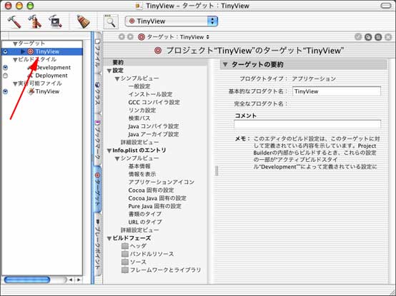Open インストール設定

coord(150,94)
